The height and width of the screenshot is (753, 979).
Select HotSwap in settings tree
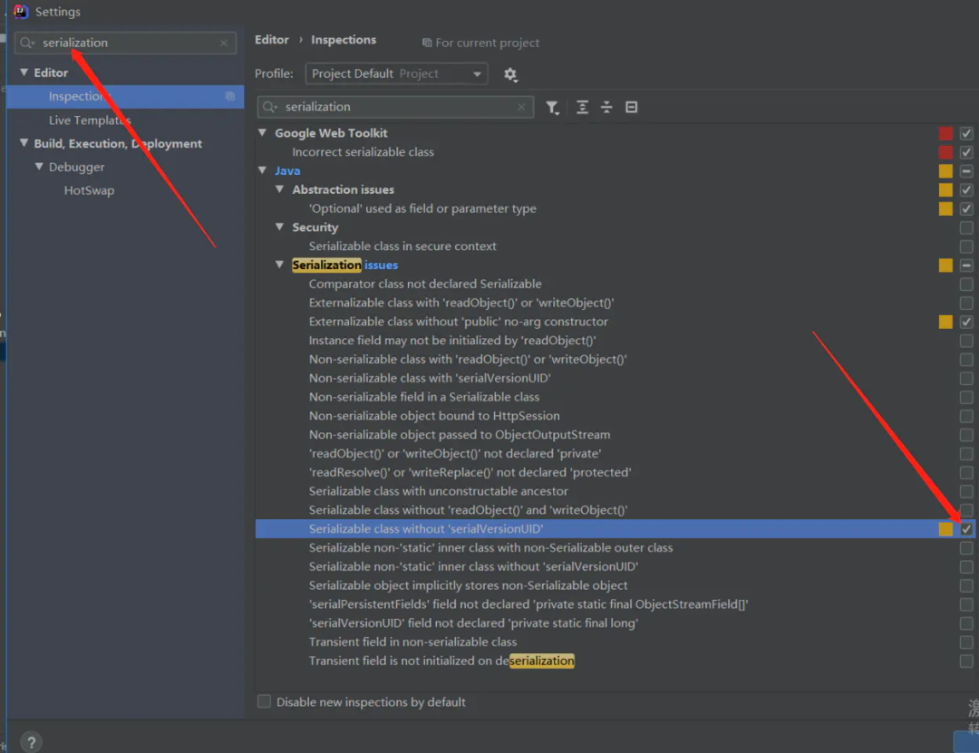coord(89,190)
